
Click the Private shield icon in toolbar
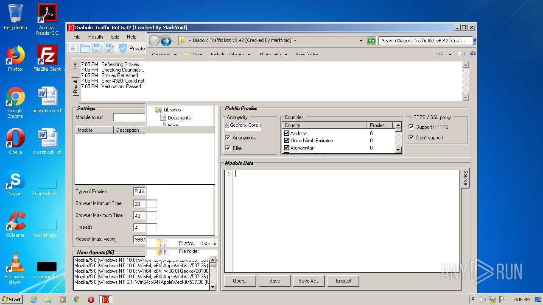coord(123,48)
